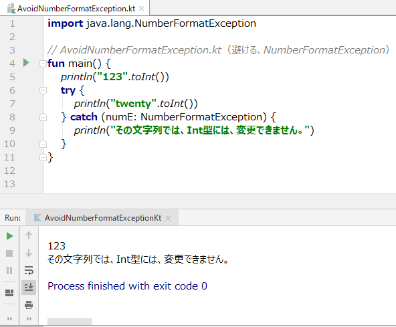Close the AvoidNumberFormatExceptionKt run tab
Viewport: 396px width, 327px height.
pos(168,218)
